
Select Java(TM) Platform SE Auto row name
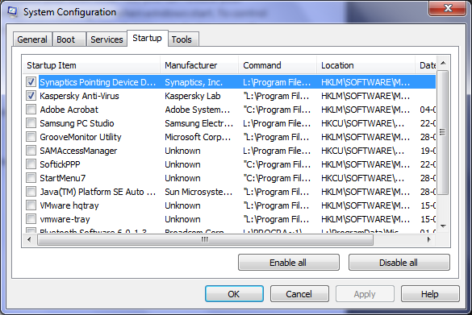(x=98, y=192)
